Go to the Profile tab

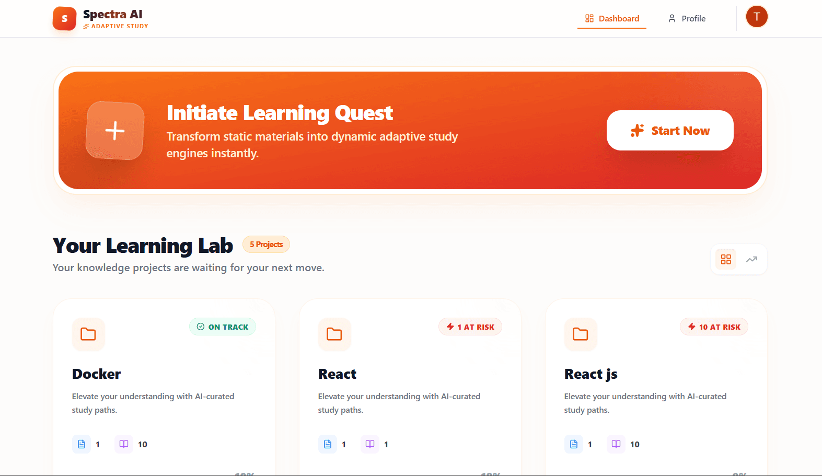687,19
